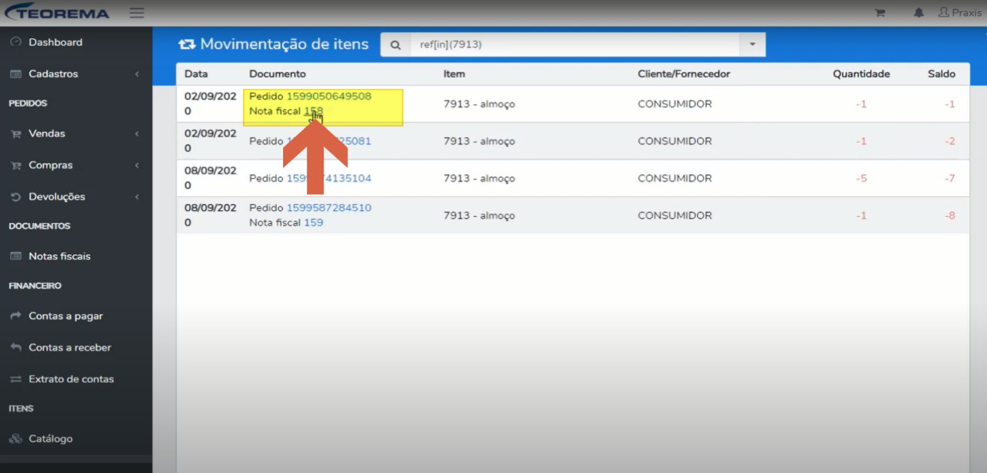The height and width of the screenshot is (473, 987).
Task: Click the DOCUMENTOS section heading
Action: (x=39, y=226)
